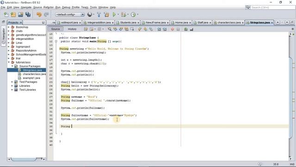296x167 pixels.
Task: Click the Next Bookmark icon
Action: tap(145, 29)
